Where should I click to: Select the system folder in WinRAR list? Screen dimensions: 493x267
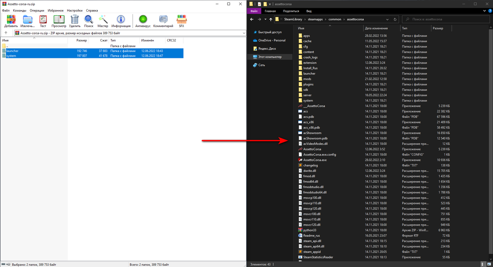pyautogui.click(x=92, y=56)
